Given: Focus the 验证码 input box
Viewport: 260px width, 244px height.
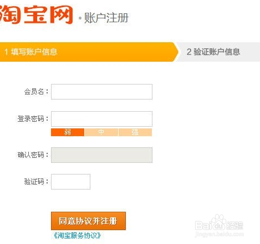Looking at the screenshot, I should 70,182.
